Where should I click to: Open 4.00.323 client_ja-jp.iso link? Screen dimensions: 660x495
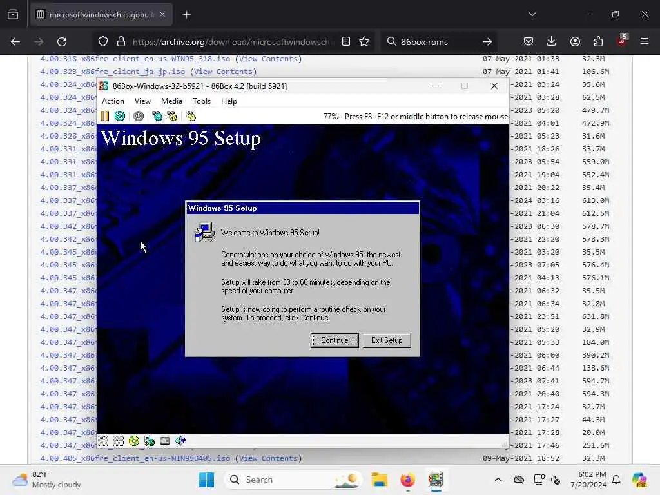coord(113,72)
